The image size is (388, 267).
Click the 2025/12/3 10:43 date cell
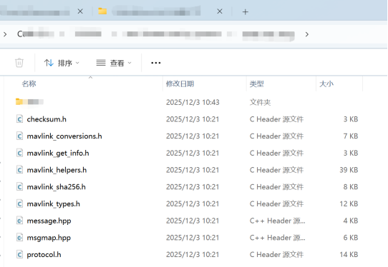tap(193, 102)
